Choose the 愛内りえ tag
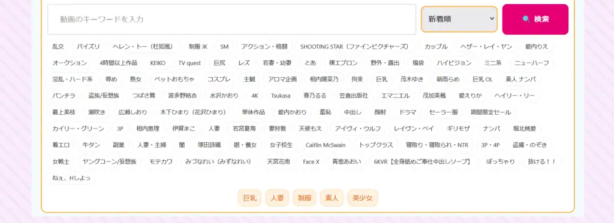The width and height of the screenshot is (614, 223). 537,47
